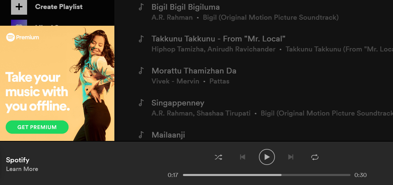Click the note icon by Morattu Thamizhan Da
Screen dimensions: 393x185
[x=141, y=71]
